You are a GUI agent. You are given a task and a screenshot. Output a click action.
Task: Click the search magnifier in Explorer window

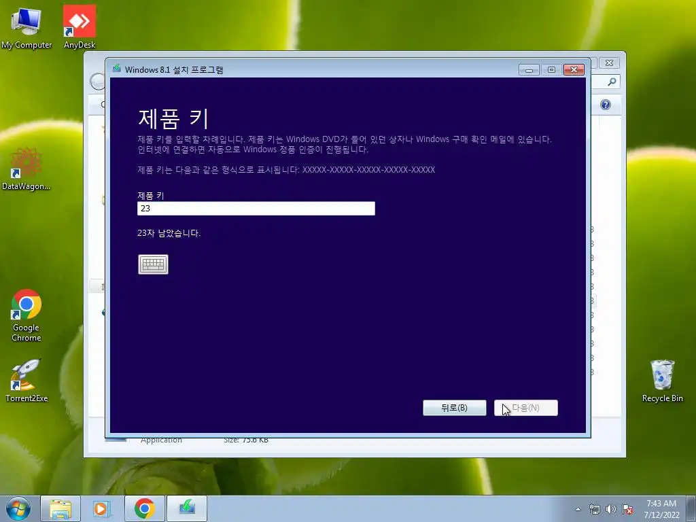(x=612, y=82)
